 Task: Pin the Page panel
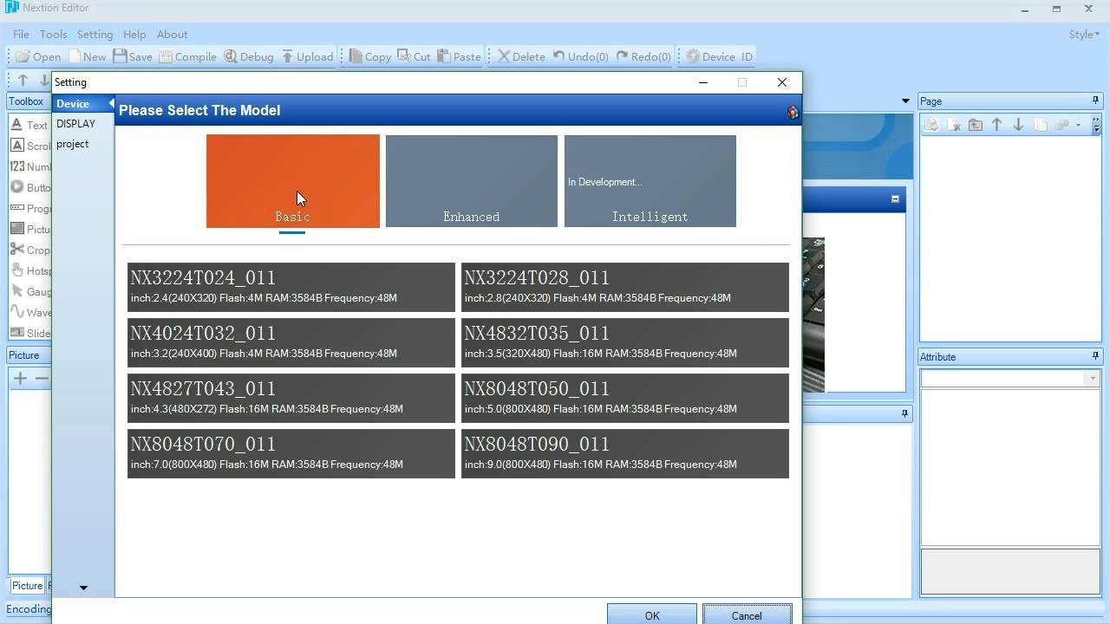[1095, 101]
